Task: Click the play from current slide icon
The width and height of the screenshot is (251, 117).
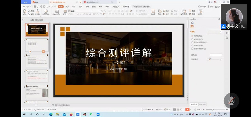Action: click(x=46, y=11)
